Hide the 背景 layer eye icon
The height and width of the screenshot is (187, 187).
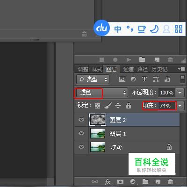click(x=81, y=147)
